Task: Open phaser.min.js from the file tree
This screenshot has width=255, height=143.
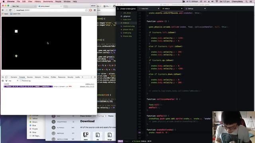Action: (x=128, y=29)
